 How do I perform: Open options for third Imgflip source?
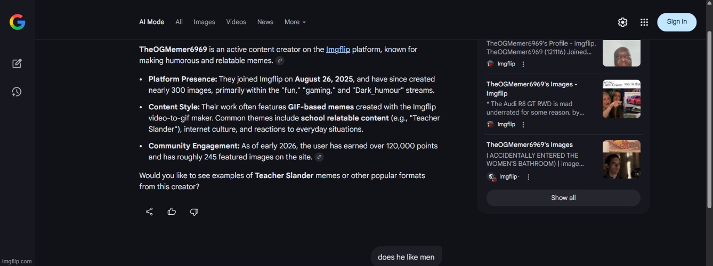528,177
